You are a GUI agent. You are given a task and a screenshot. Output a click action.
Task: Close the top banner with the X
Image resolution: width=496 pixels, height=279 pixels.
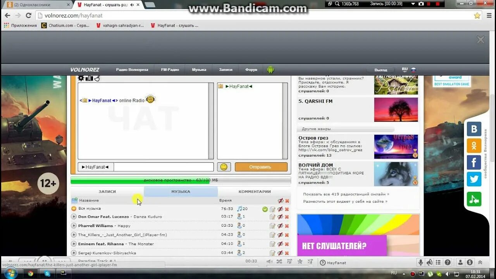480,40
